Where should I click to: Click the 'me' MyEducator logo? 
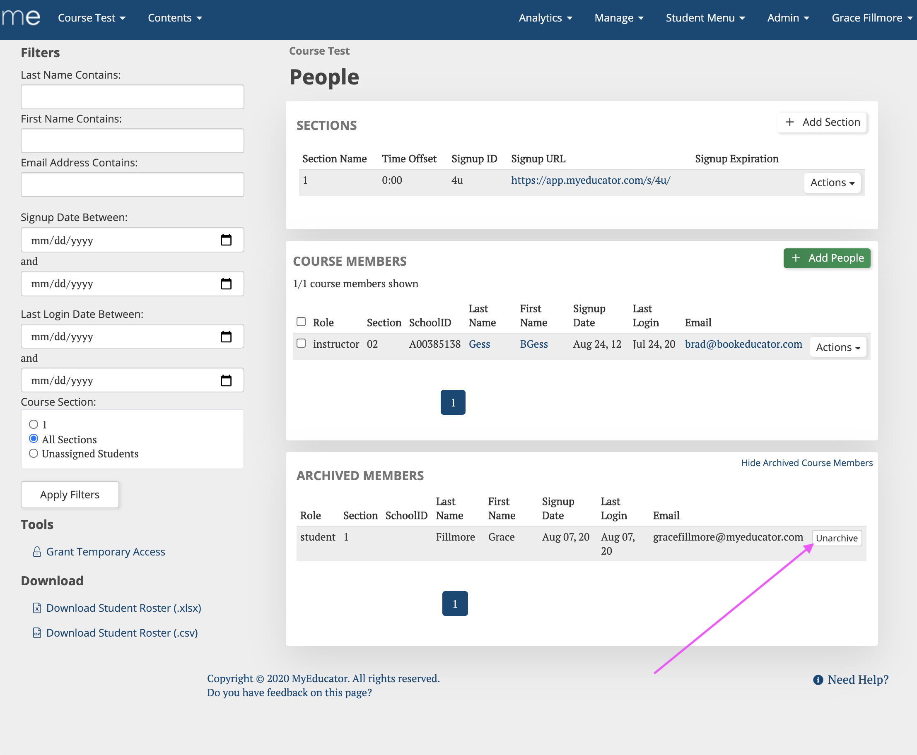tap(21, 17)
